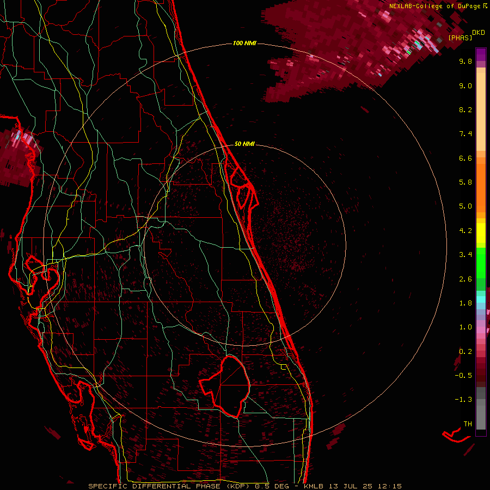Click the 6.6 value on color scale
Screen dimensions: 490x490
pyautogui.click(x=465, y=158)
